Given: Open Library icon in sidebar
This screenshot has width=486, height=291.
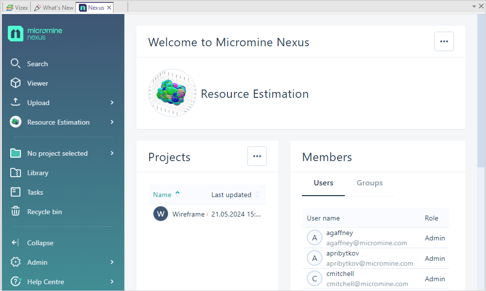Looking at the screenshot, I should coord(16,173).
